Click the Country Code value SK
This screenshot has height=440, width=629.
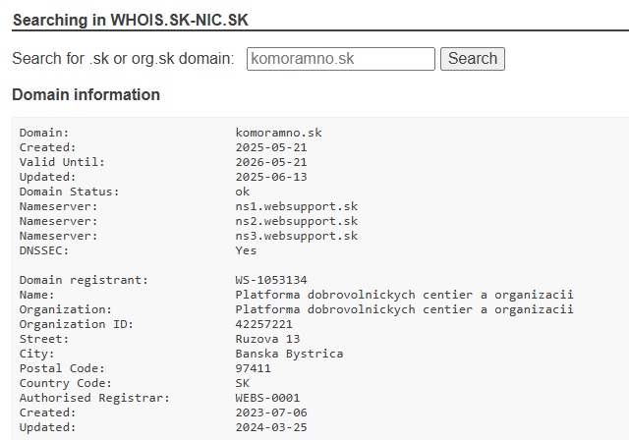[x=243, y=383]
